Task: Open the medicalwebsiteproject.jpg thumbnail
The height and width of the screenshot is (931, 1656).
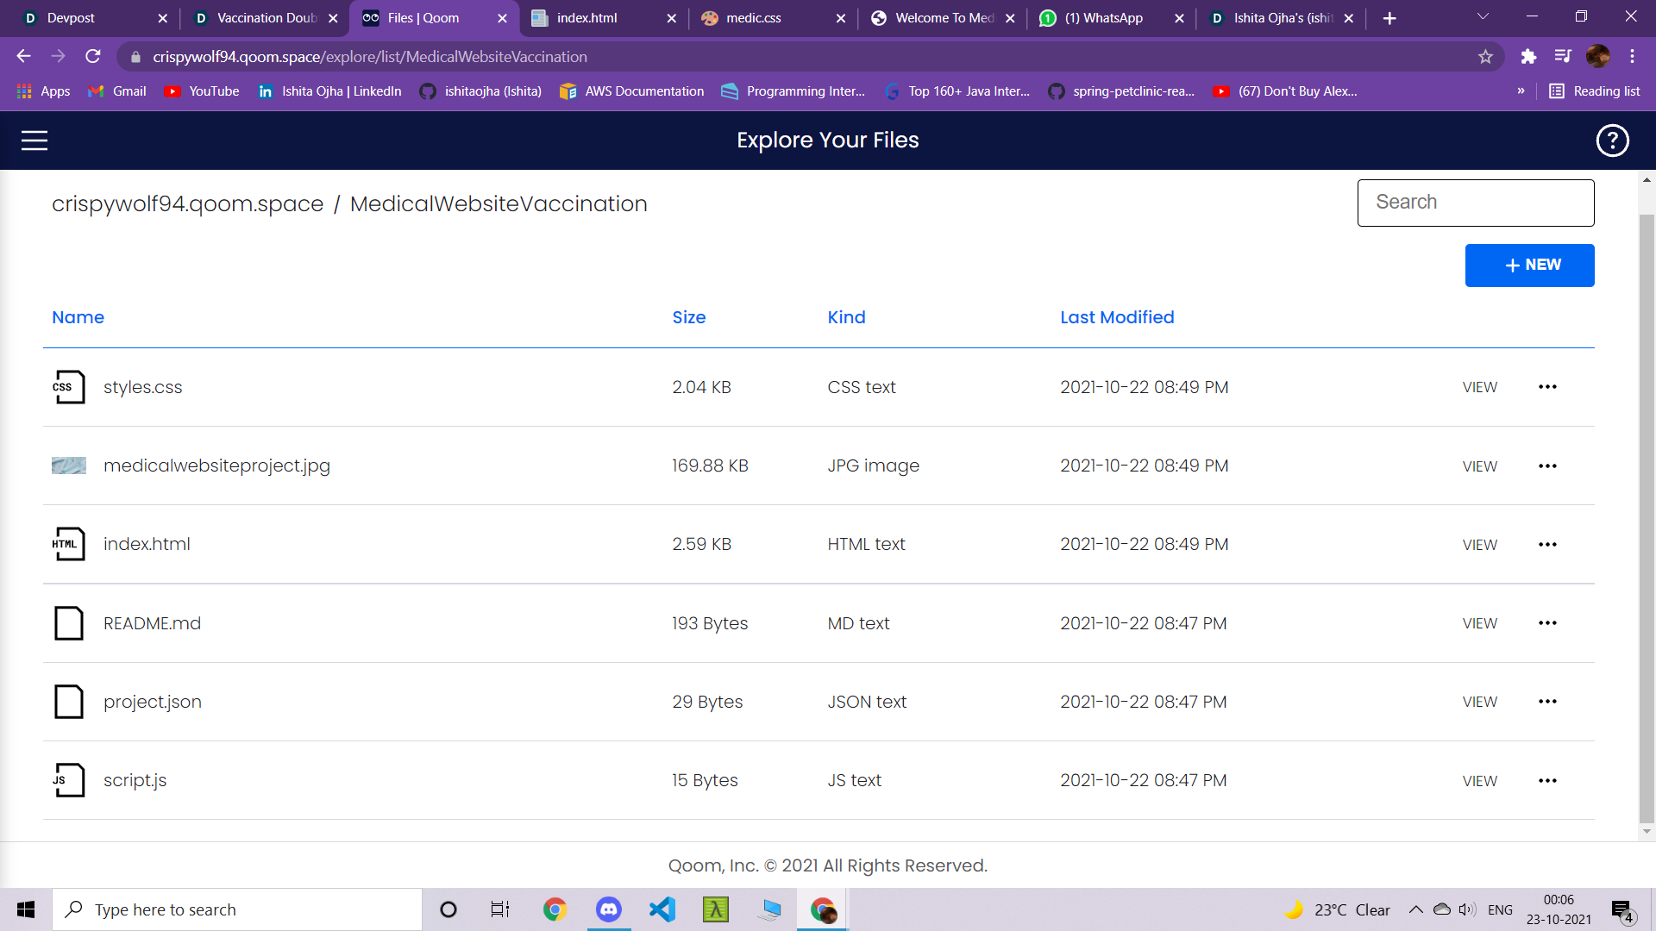Action: tap(69, 465)
